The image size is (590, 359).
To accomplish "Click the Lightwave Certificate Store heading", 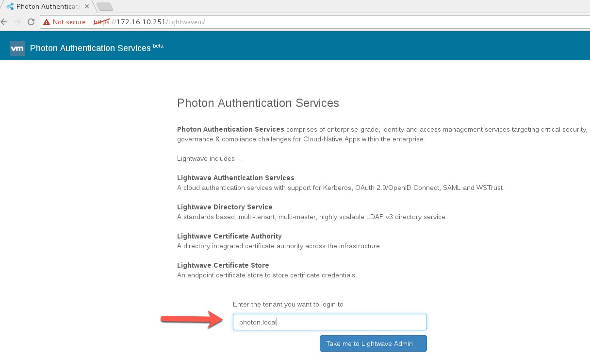I will tap(223, 265).
